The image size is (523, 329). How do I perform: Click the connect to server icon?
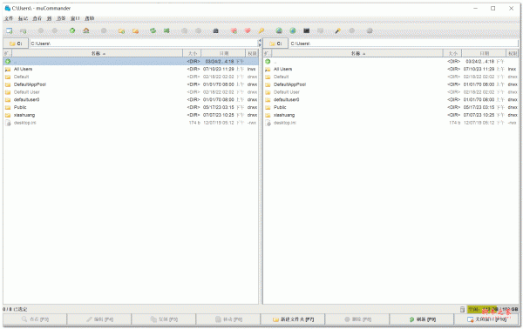279,31
